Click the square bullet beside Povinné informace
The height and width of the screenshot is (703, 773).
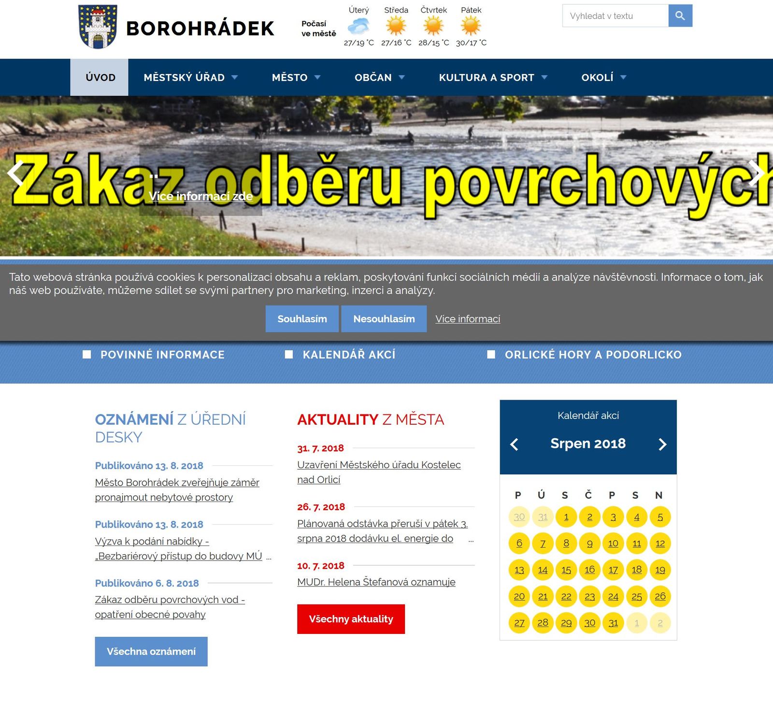pyautogui.click(x=87, y=355)
